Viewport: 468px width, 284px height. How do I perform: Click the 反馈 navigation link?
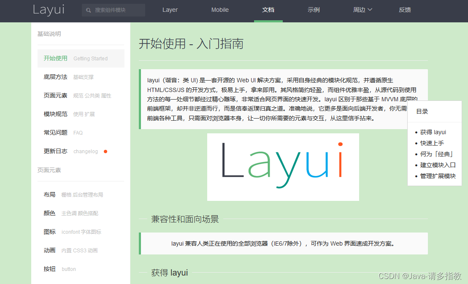(x=405, y=10)
